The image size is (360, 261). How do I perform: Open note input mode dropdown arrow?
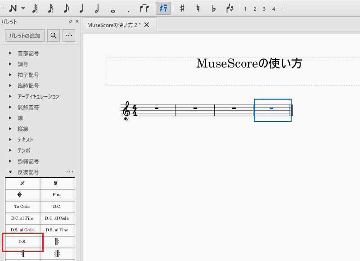pos(23,9)
